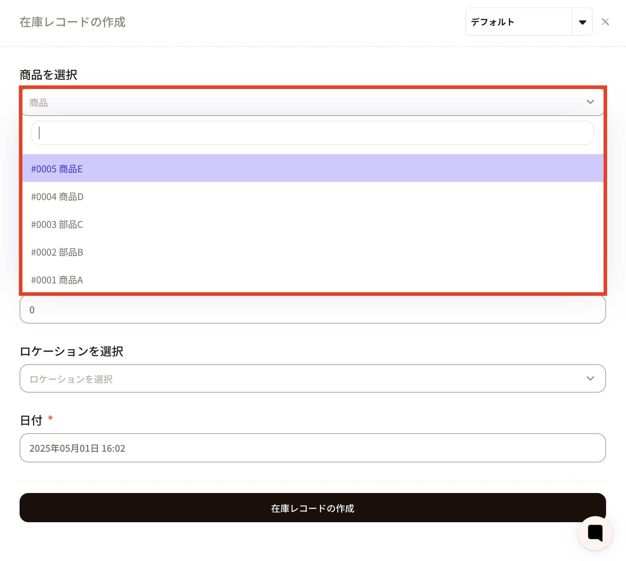Focus the product search box in the dropdown
626x561 pixels.
pos(312,133)
